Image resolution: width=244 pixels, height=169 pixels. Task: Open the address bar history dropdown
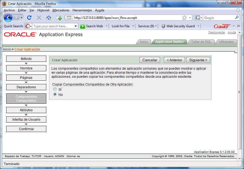pyautogui.click(x=190, y=18)
